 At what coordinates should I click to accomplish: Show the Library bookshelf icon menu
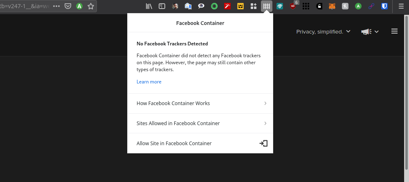(149, 6)
